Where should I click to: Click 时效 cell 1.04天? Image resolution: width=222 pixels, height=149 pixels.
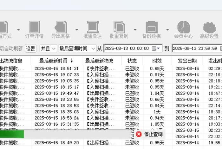[157, 93]
